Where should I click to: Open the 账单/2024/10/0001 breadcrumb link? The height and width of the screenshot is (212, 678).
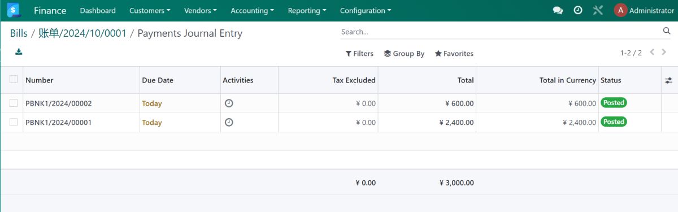pos(82,33)
